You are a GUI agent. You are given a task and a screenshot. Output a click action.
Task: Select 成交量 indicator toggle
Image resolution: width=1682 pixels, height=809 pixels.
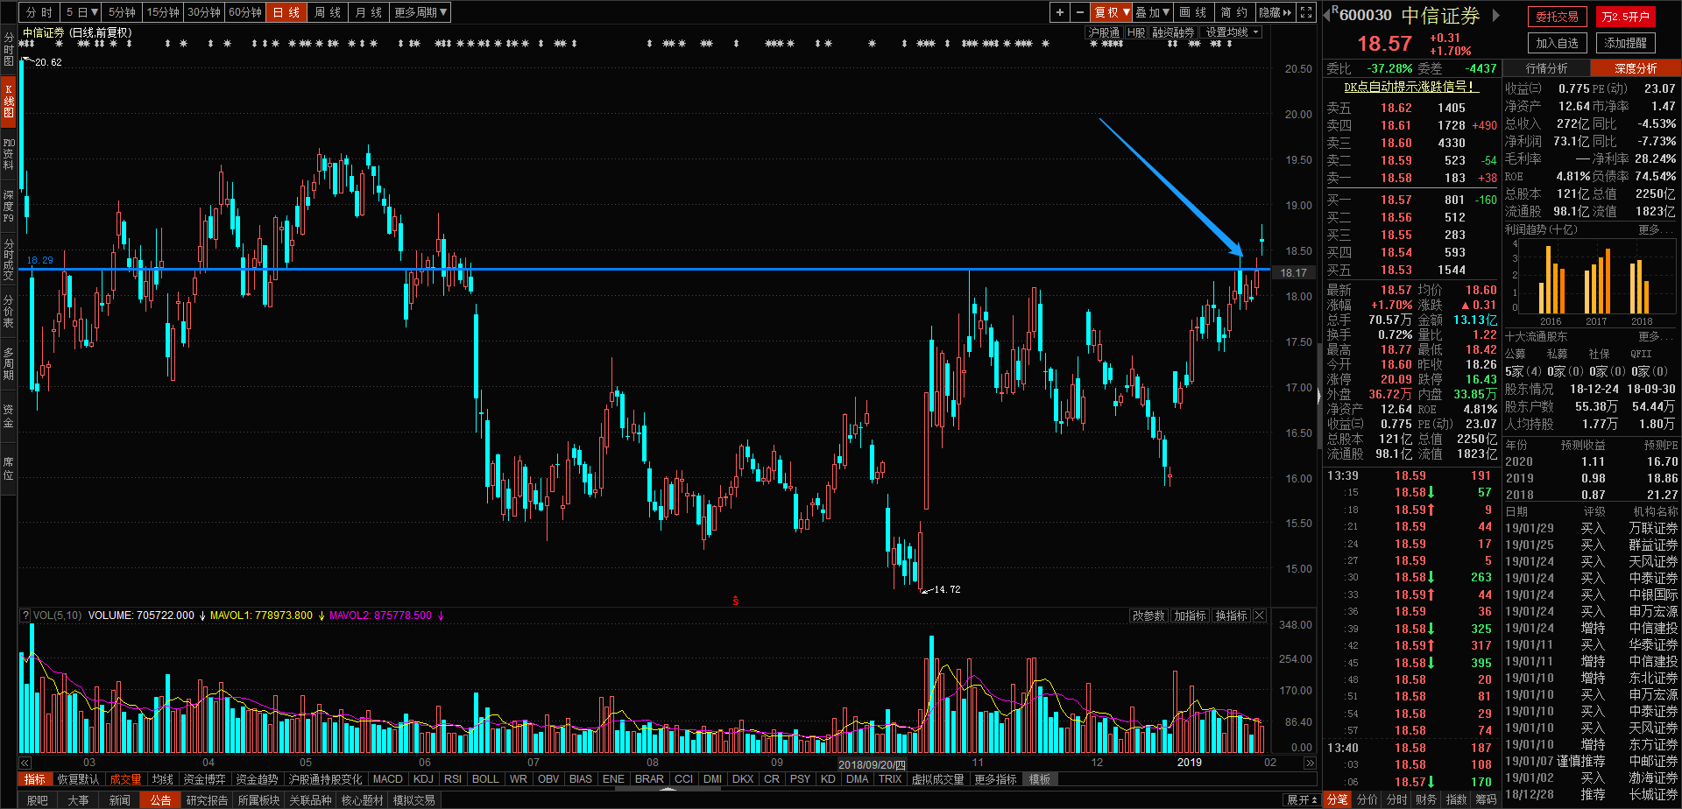coord(125,779)
